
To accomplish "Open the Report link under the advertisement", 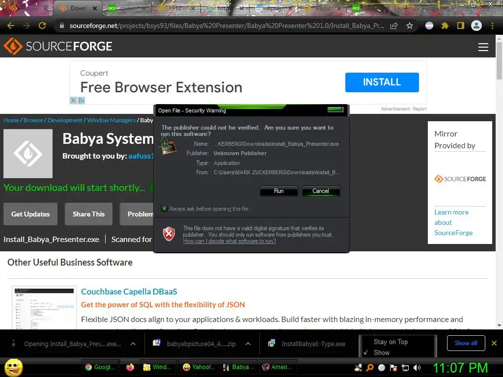I will tap(419, 109).
